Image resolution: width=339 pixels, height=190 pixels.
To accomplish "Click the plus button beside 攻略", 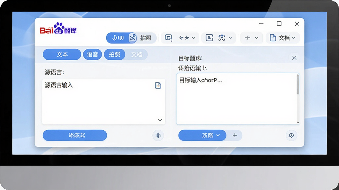I will coord(235,135).
